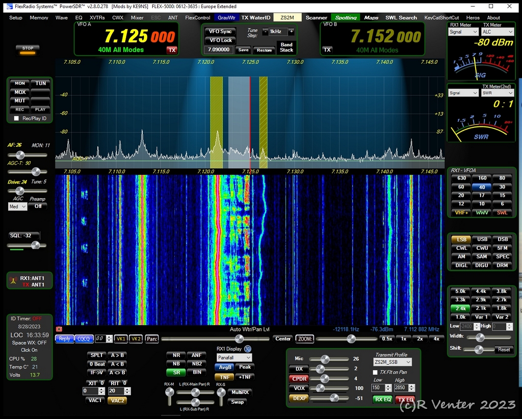Click the red camera screenshot icon
522x419 pixels.
coord(59,329)
